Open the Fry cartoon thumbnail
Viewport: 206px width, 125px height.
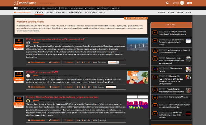coord(137,77)
